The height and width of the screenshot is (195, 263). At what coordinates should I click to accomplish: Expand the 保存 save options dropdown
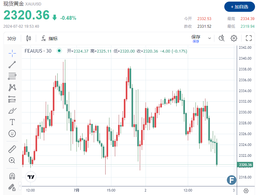point(210,38)
